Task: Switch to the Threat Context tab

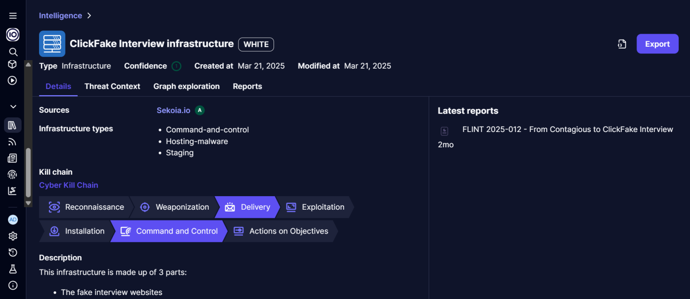Action: [112, 86]
